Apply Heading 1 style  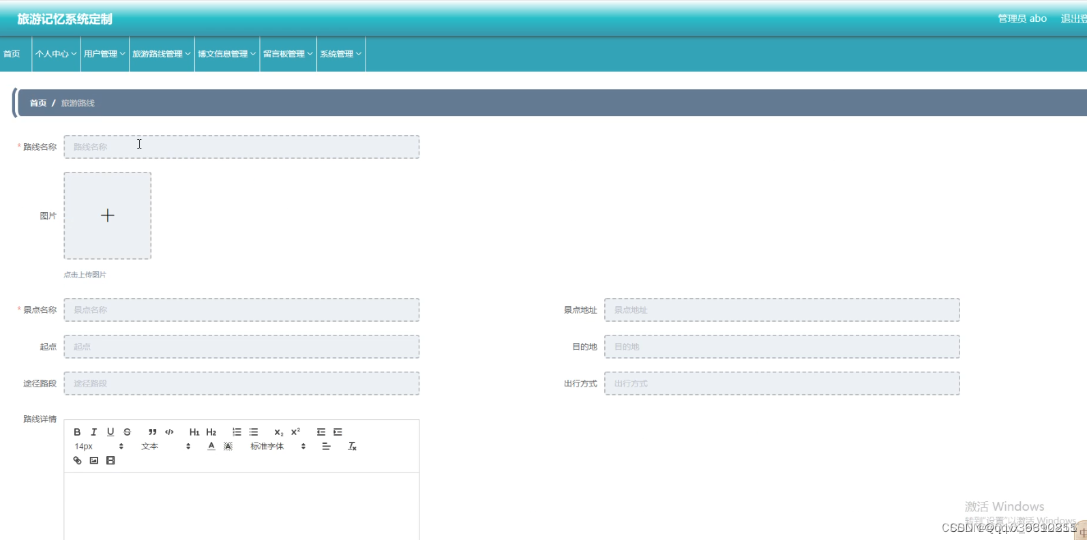tap(194, 432)
